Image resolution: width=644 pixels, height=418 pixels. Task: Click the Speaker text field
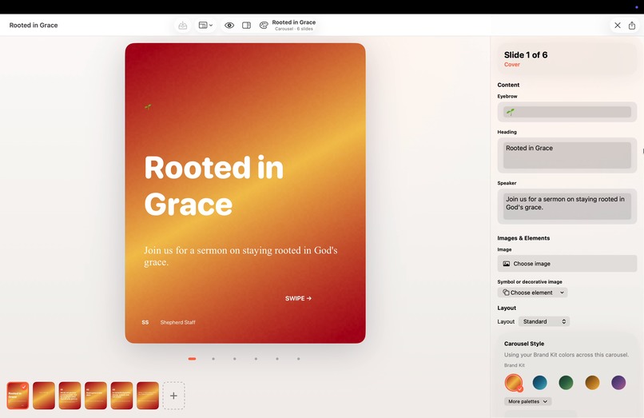coord(567,206)
